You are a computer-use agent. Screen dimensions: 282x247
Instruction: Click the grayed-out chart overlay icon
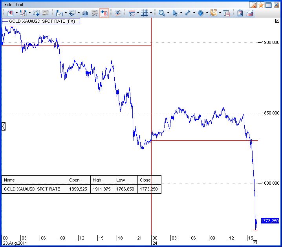[95, 13]
